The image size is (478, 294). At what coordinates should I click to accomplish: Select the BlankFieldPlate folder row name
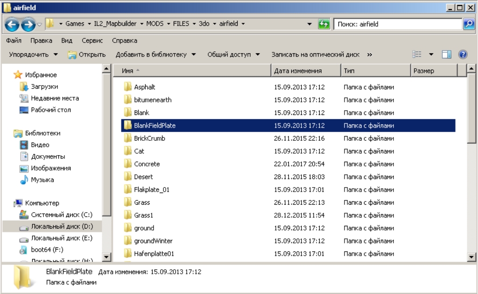(x=155, y=125)
